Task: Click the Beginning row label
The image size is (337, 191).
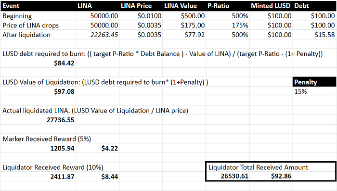Action: point(17,16)
